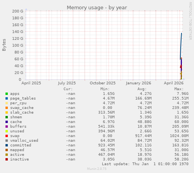Click the chart title 'Memory usage - by year'
Screen dimensions: 194x173
click(97, 7)
